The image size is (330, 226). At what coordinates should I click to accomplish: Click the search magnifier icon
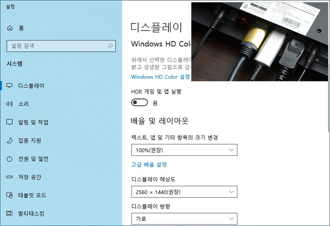(110, 46)
